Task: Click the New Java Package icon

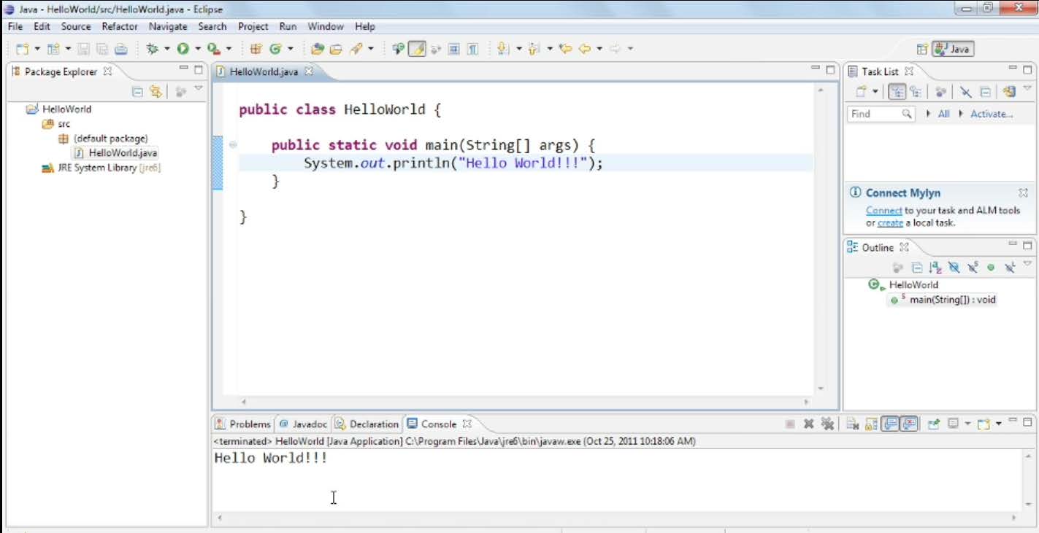Action: 255,49
